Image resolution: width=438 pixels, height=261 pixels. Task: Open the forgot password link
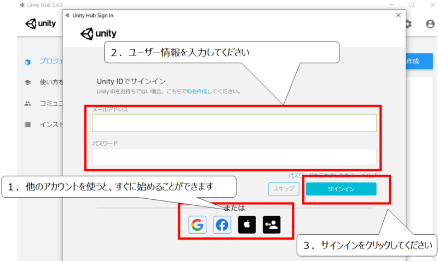[321, 175]
